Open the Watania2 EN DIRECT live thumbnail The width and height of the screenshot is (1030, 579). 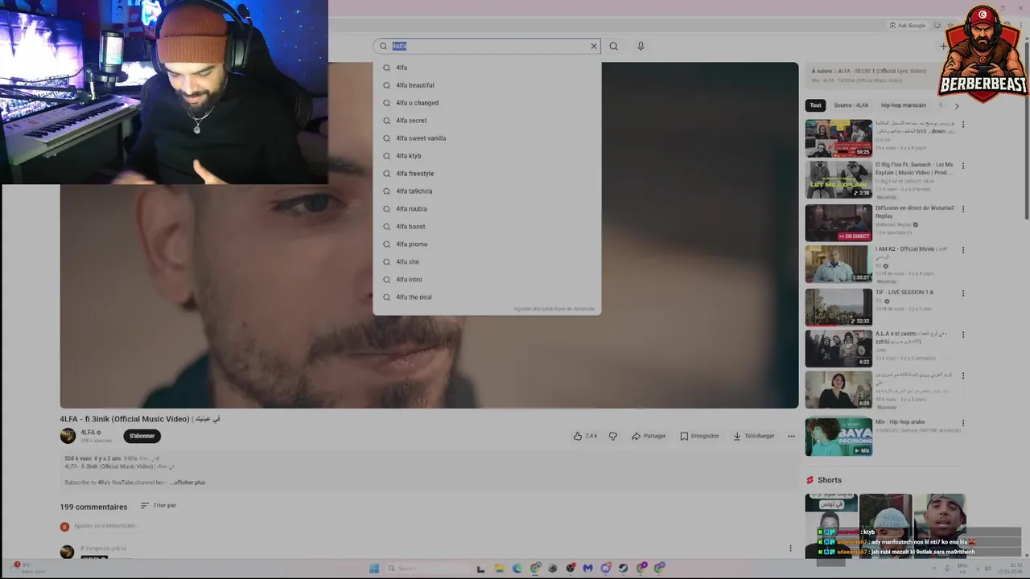[x=838, y=223]
